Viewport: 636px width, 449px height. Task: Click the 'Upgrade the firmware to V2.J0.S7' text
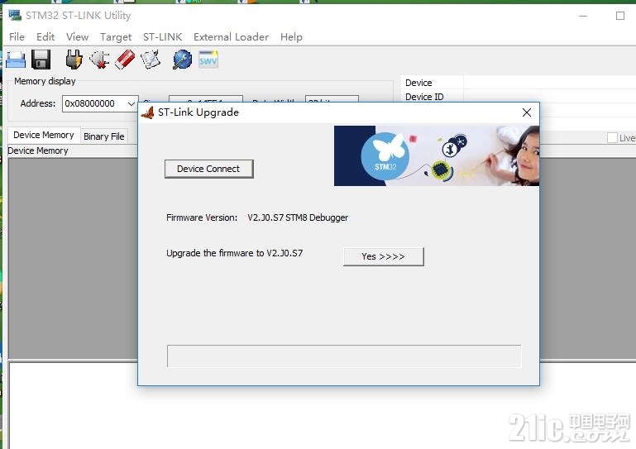click(234, 253)
